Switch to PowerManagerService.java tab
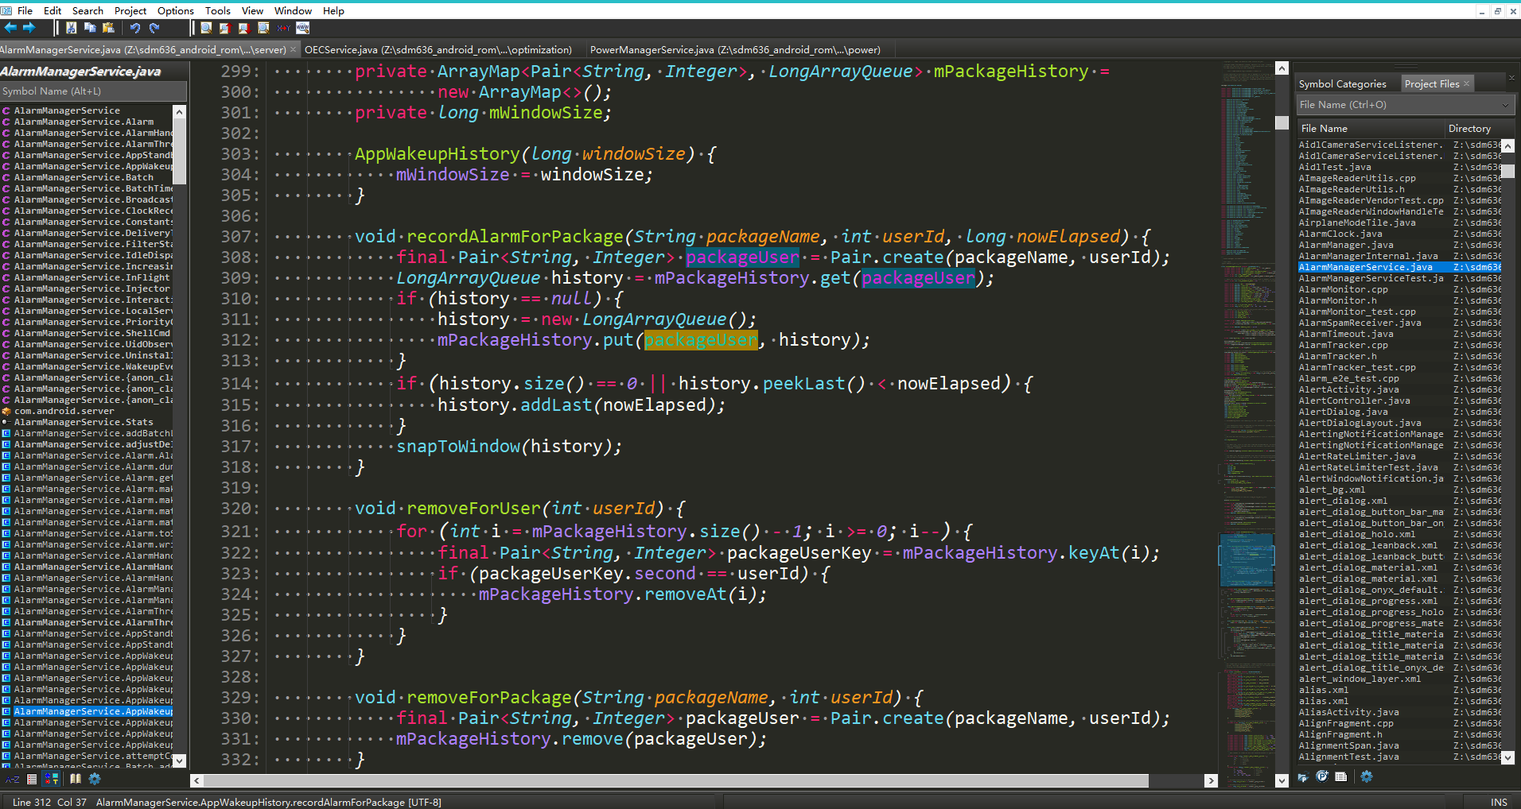 [735, 49]
